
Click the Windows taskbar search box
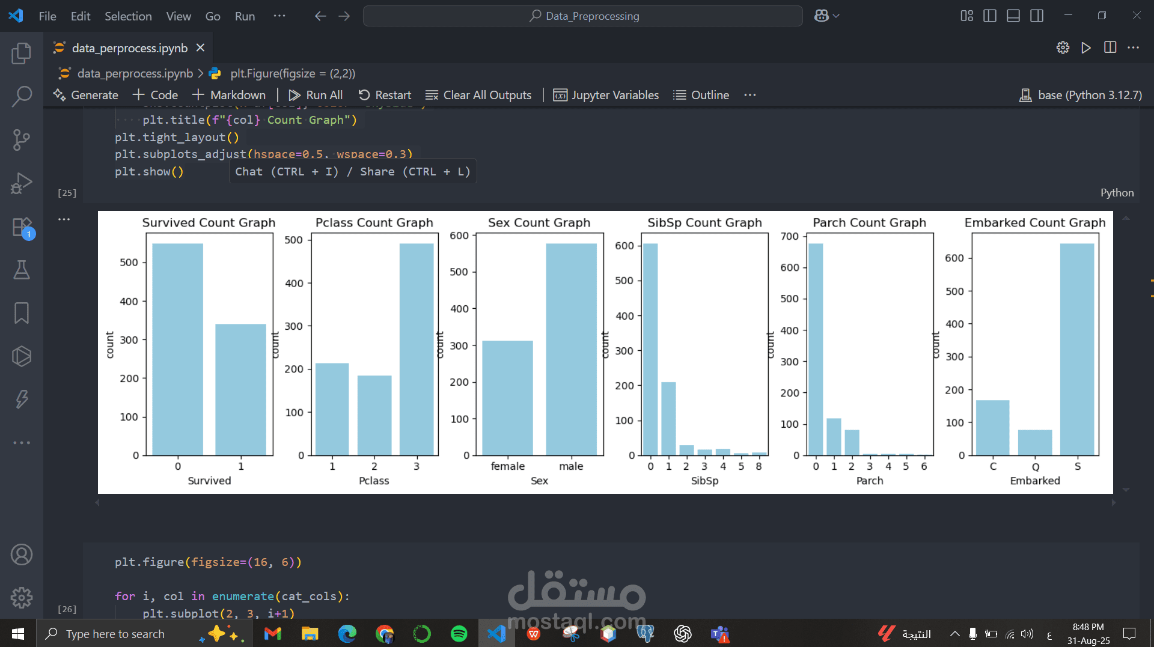144,634
